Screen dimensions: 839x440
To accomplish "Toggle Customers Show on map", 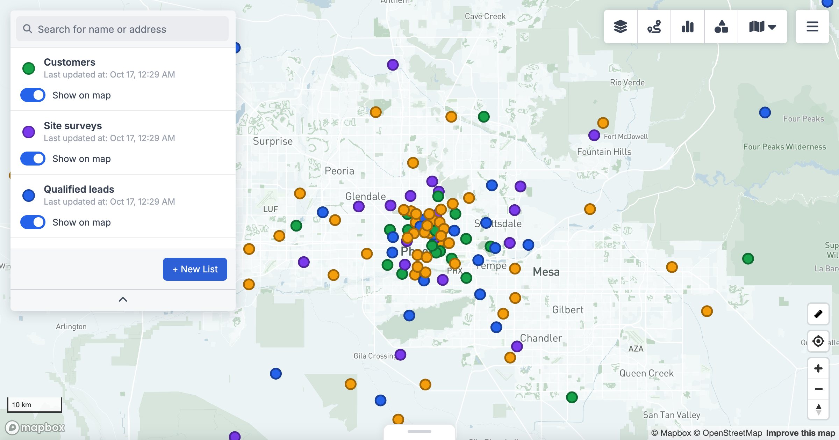I will pyautogui.click(x=33, y=95).
